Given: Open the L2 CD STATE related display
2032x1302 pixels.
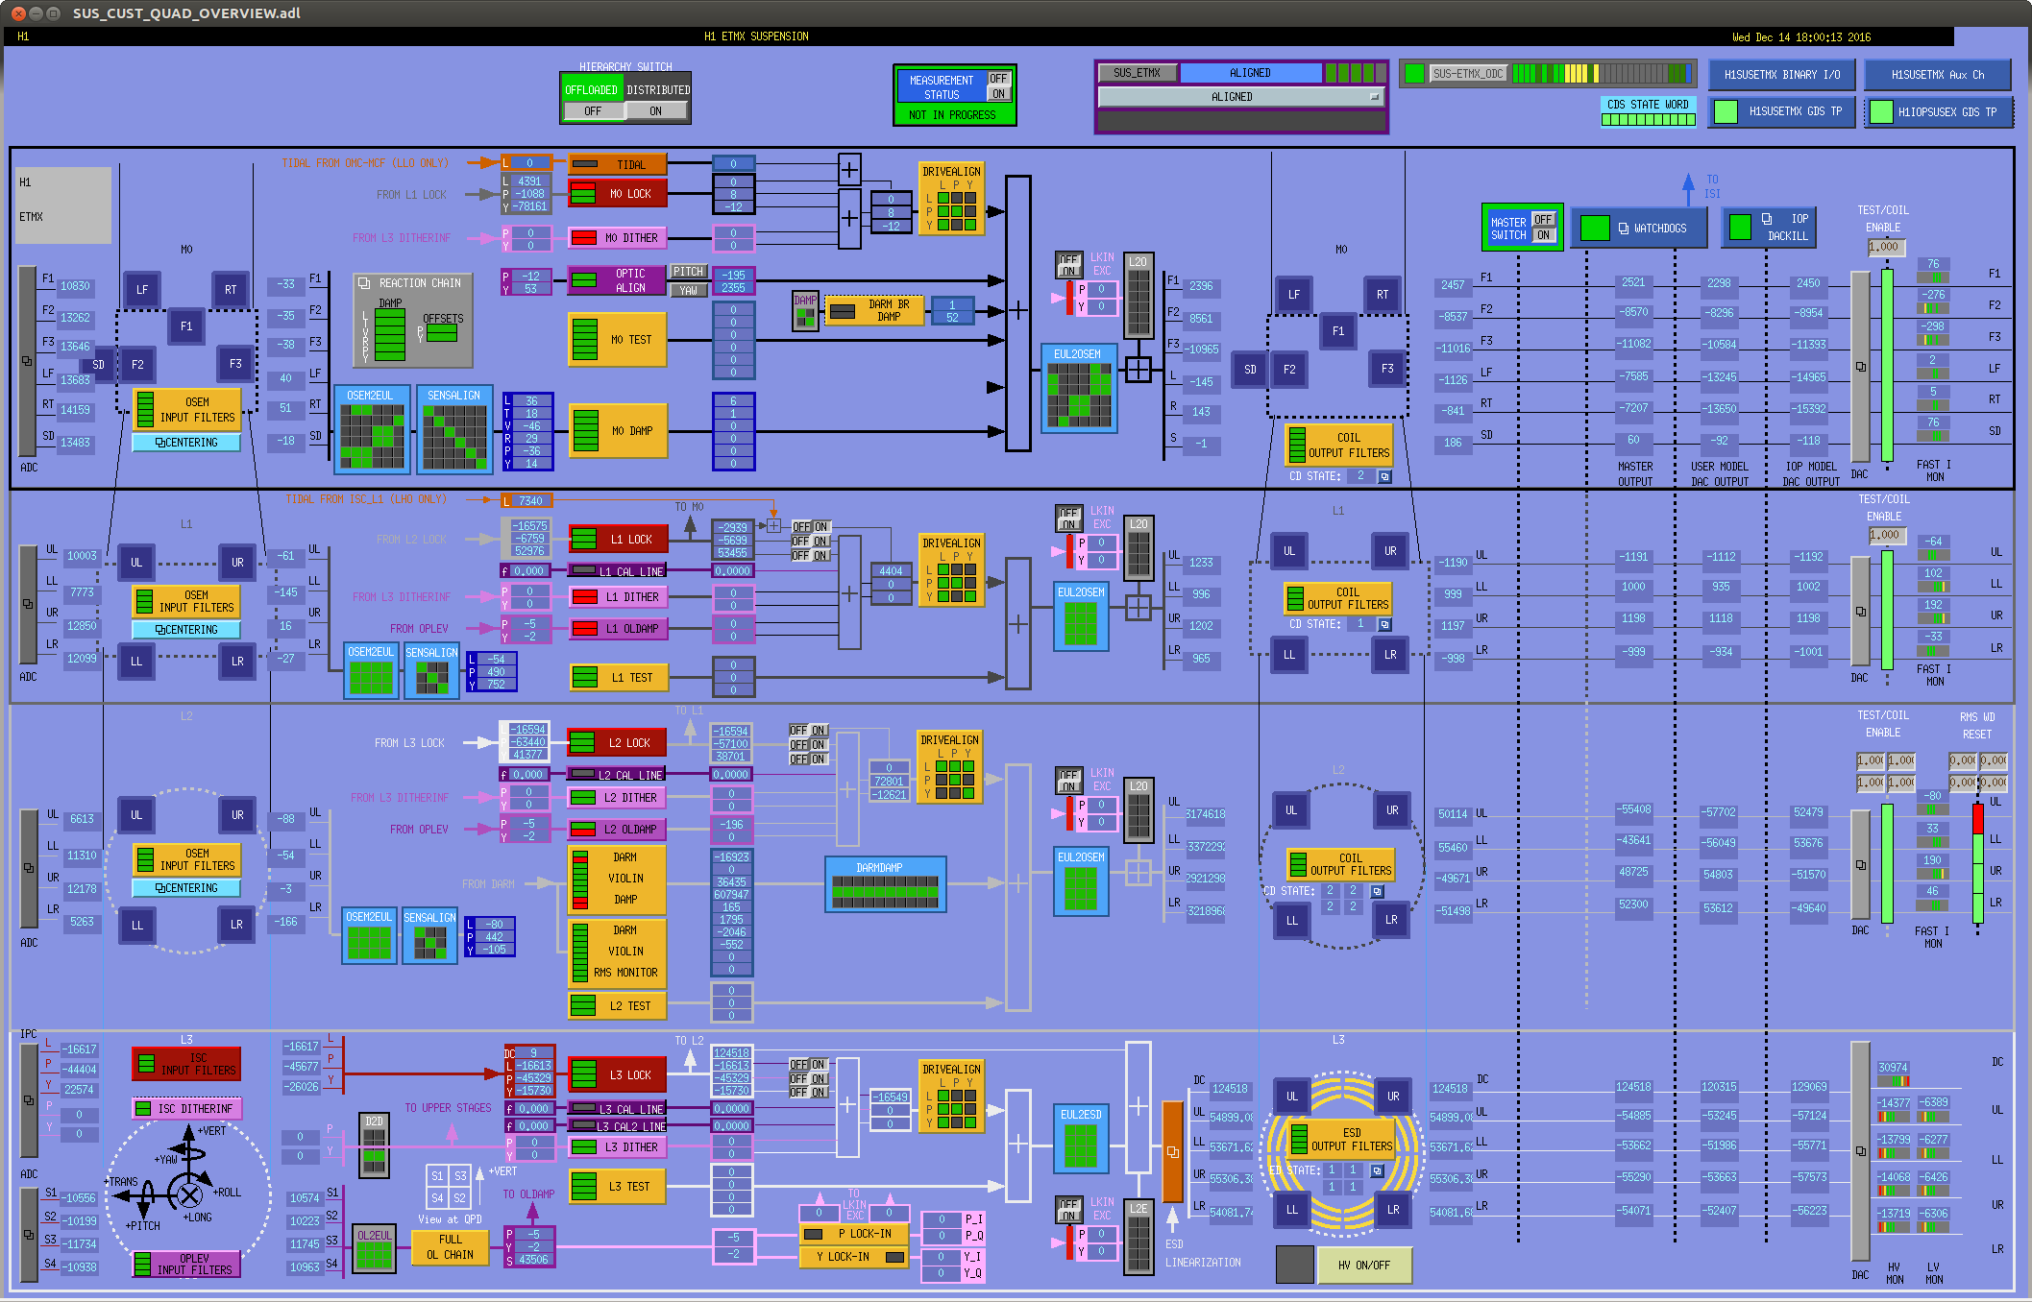Looking at the screenshot, I should [1378, 891].
